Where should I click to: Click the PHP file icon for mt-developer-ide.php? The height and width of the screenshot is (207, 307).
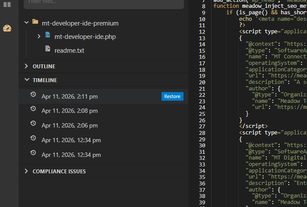(47, 35)
